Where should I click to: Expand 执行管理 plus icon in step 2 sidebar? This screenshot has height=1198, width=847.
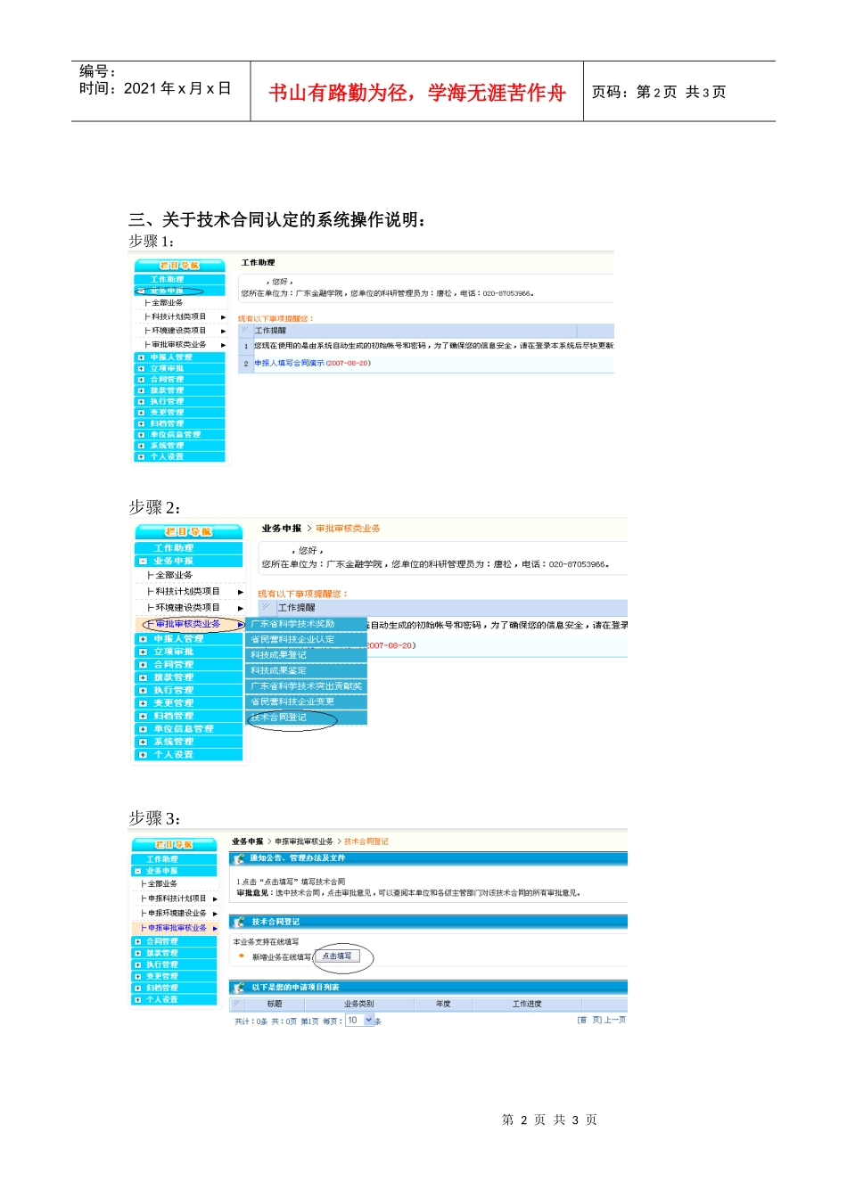[x=143, y=690]
